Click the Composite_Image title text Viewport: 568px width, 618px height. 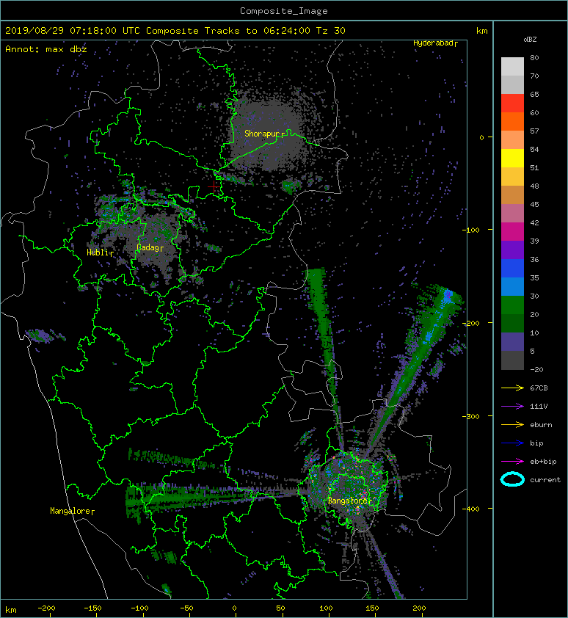[284, 11]
